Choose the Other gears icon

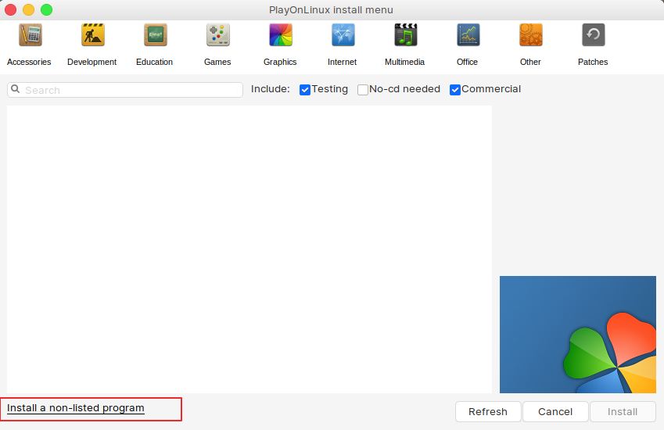[x=530, y=35]
